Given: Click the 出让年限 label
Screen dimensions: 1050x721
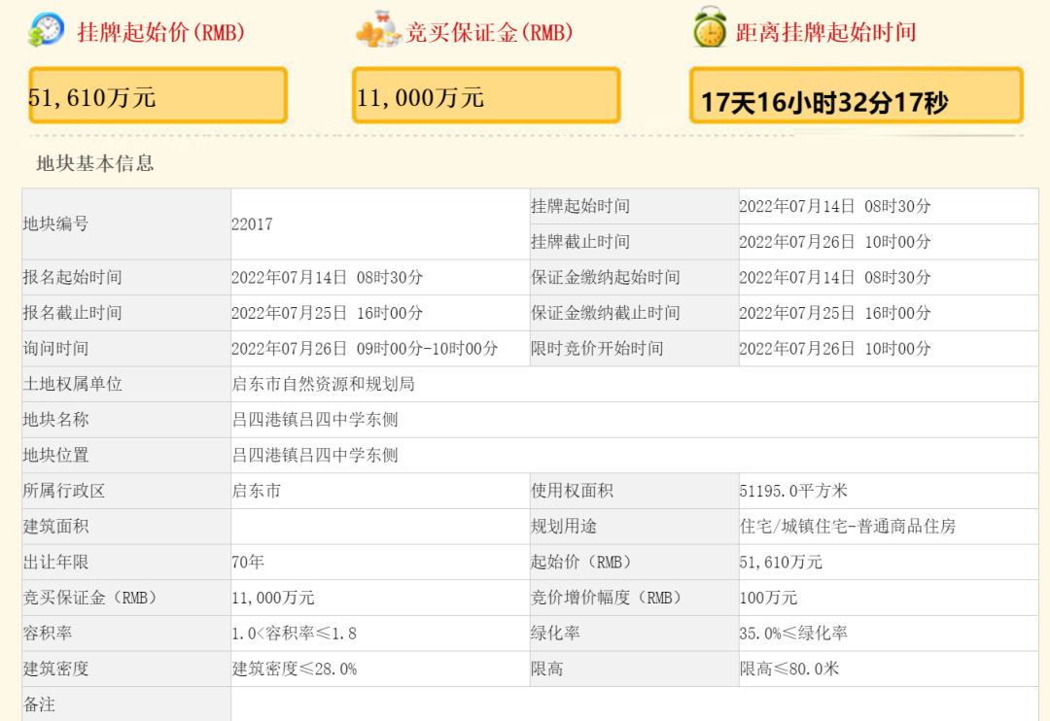Looking at the screenshot, I should pyautogui.click(x=55, y=562).
